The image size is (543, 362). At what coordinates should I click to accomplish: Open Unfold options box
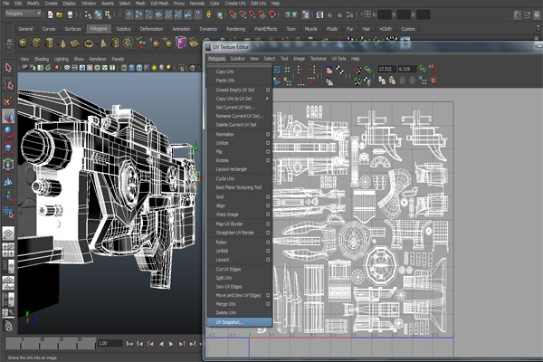pyautogui.click(x=268, y=251)
